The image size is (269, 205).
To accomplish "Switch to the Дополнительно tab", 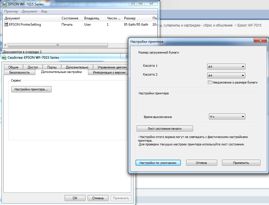I will pyautogui.click(x=77, y=67).
